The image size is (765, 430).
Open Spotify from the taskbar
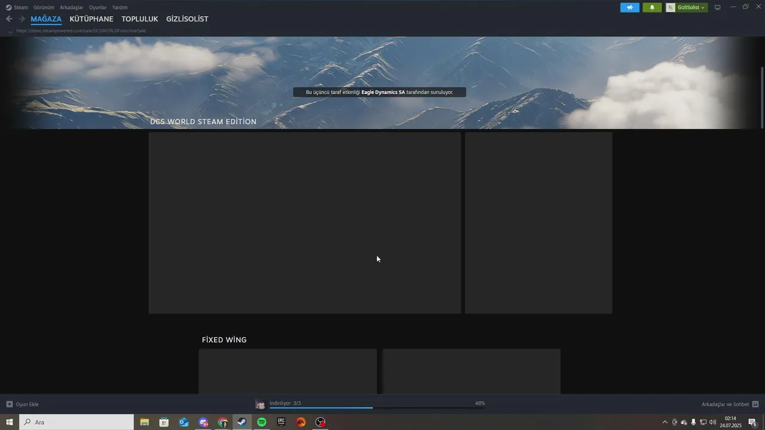click(262, 422)
